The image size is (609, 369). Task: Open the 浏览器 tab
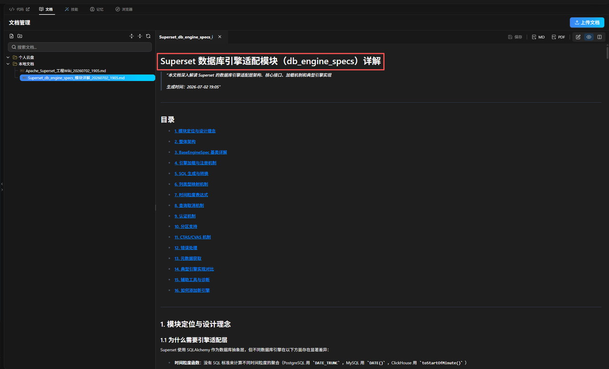click(x=124, y=9)
